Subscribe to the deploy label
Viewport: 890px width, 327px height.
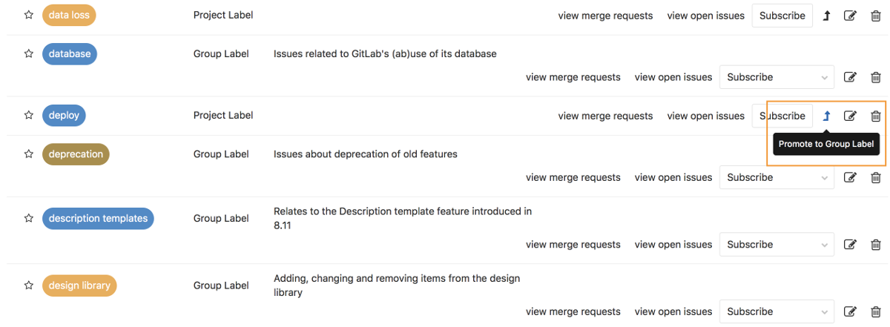pyautogui.click(x=782, y=116)
